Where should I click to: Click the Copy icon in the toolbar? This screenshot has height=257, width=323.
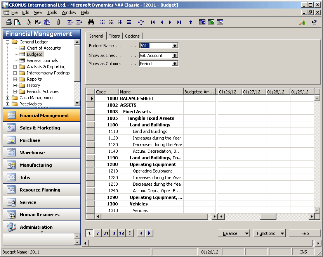tap(38, 22)
